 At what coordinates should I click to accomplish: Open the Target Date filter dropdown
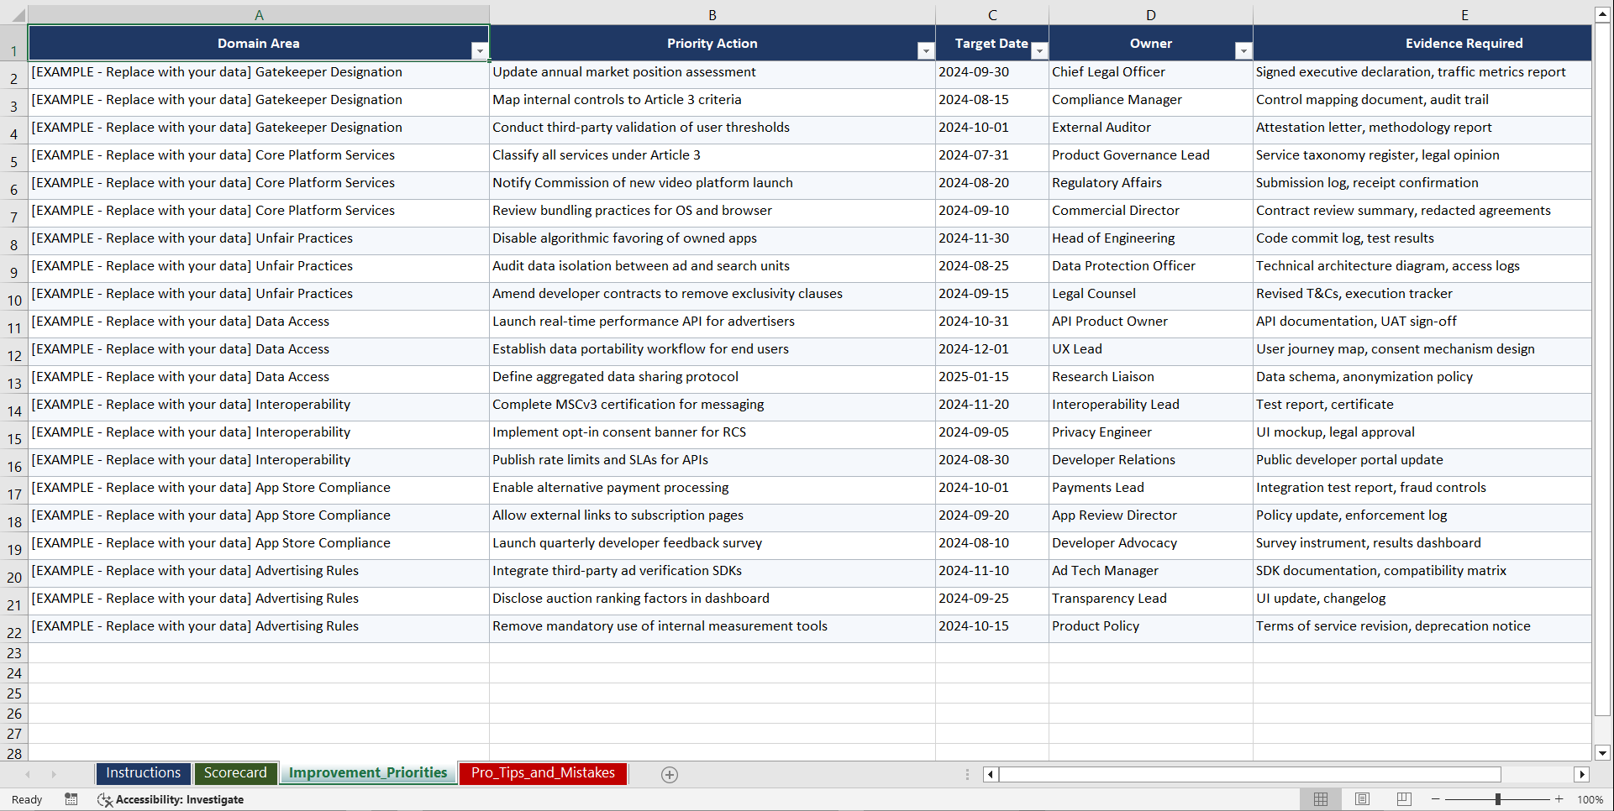[x=1039, y=51]
